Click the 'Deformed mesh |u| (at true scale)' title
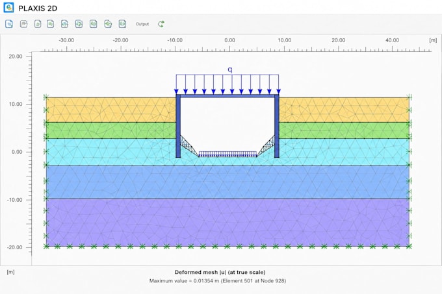This screenshot has width=442, height=294. click(220, 273)
